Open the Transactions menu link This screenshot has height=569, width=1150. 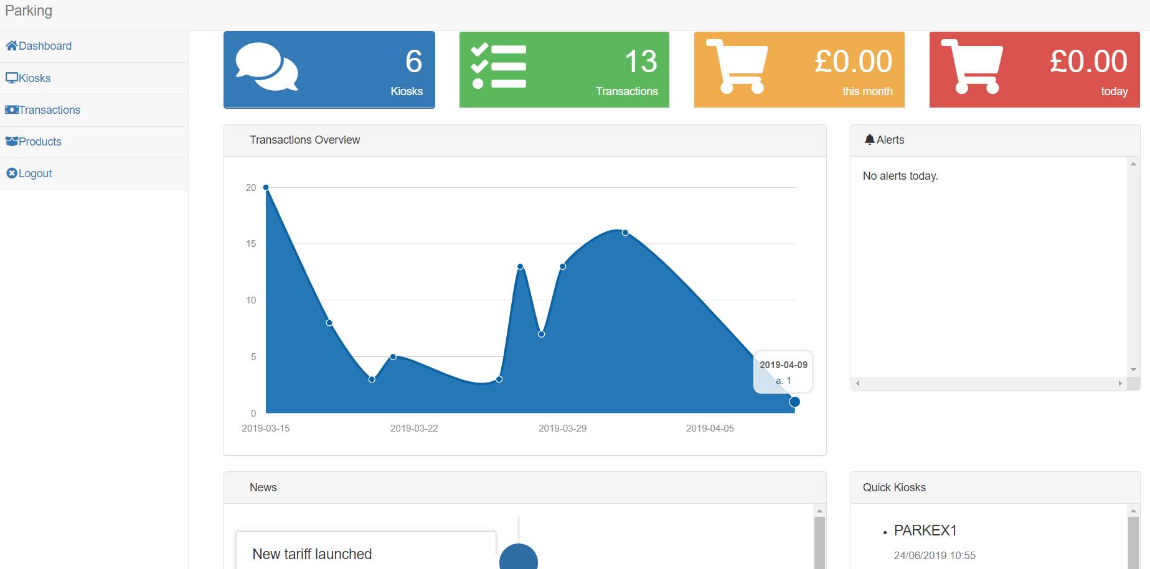[x=49, y=110]
